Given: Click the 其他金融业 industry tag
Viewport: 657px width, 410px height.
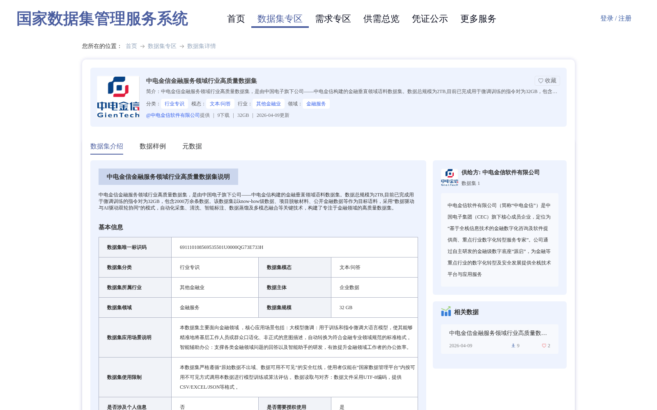Looking at the screenshot, I should pos(269,104).
